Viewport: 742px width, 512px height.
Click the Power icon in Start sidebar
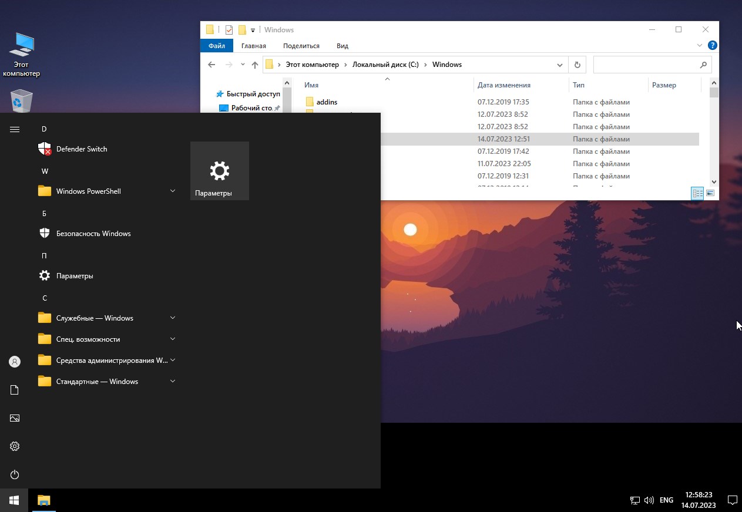point(15,474)
